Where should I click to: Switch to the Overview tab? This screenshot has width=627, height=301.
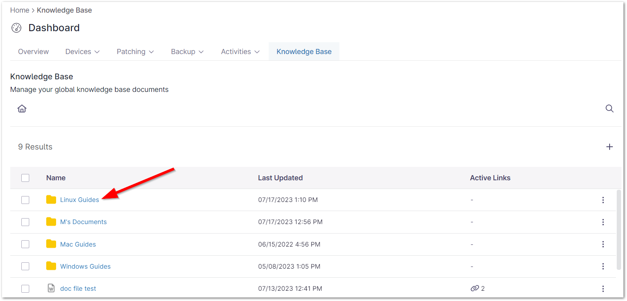tap(34, 52)
